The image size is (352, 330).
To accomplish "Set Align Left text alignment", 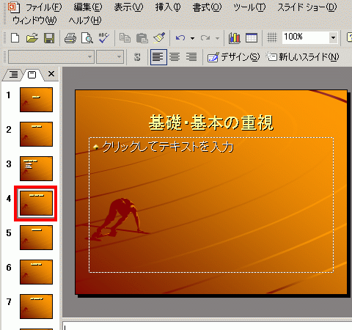I will point(158,57).
